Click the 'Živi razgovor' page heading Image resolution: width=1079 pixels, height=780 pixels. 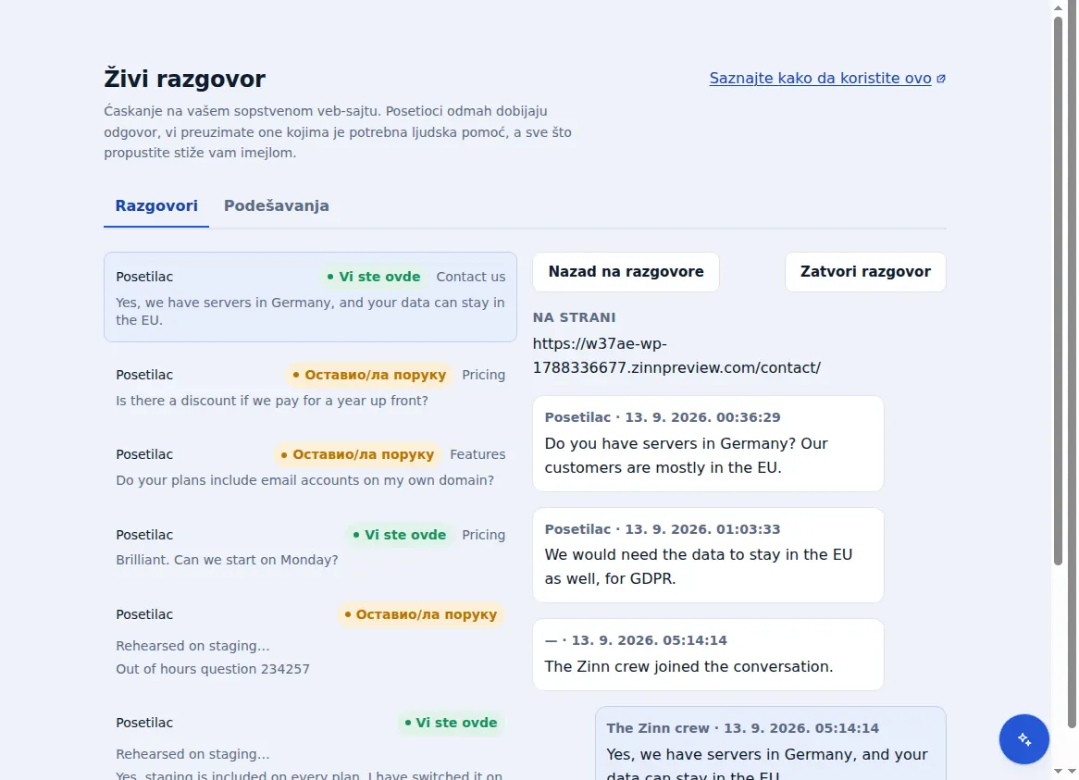tap(184, 79)
